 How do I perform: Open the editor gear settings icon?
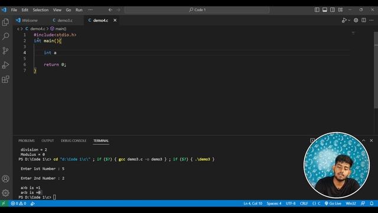(356, 20)
